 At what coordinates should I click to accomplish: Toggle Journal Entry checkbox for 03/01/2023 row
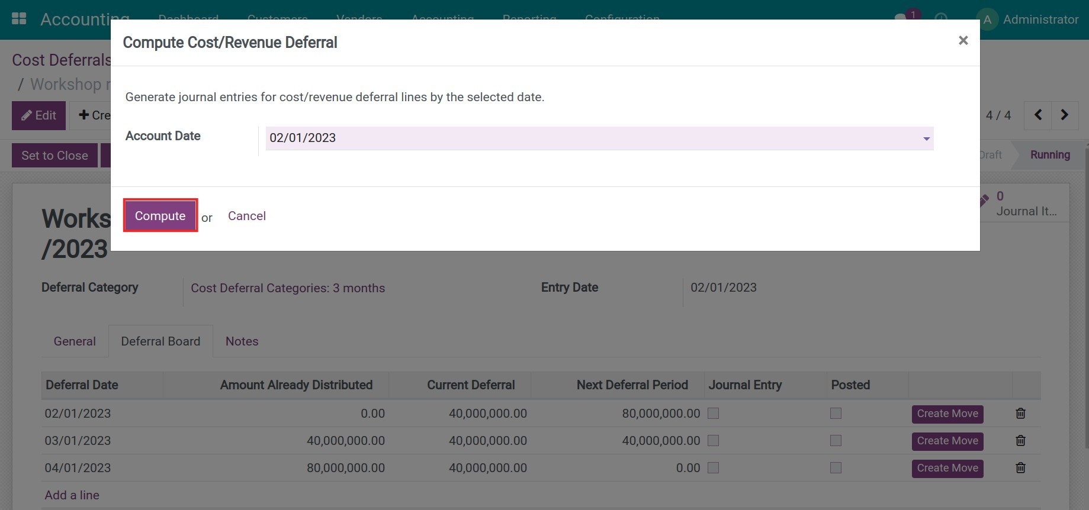click(x=714, y=441)
